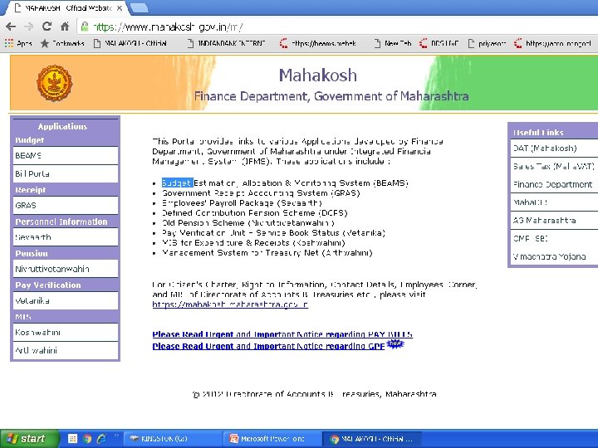The height and width of the screenshot is (448, 598).
Task: Click the green padlock security icon
Action: pos(85,27)
